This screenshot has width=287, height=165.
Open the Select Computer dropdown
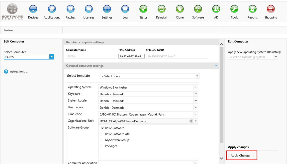coord(52,57)
